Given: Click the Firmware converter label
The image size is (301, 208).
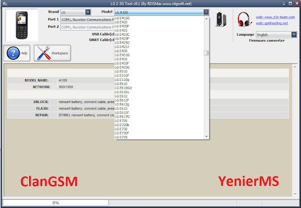Looking at the screenshot, I should tap(267, 40).
